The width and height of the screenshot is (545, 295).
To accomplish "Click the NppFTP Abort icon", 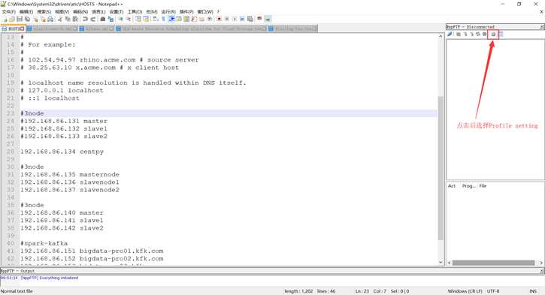I will (484, 34).
